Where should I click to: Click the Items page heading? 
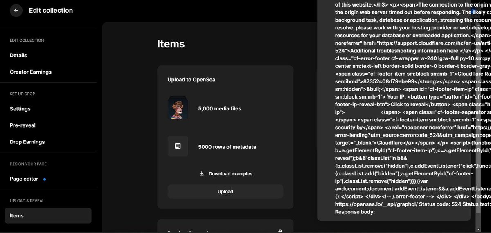tap(171, 44)
